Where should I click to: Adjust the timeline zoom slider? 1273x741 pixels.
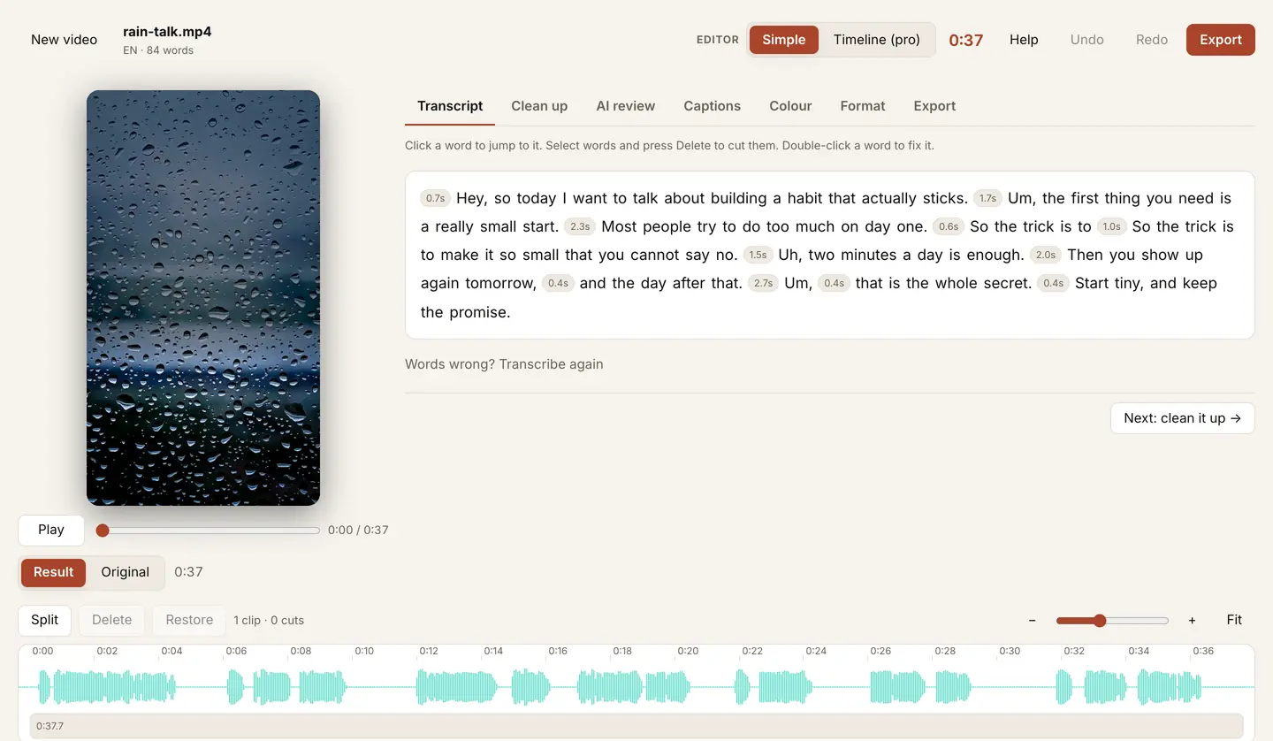(1112, 621)
